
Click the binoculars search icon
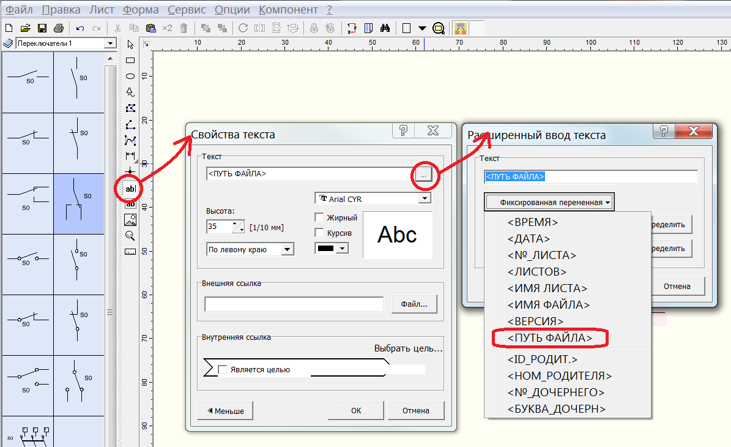click(x=385, y=28)
